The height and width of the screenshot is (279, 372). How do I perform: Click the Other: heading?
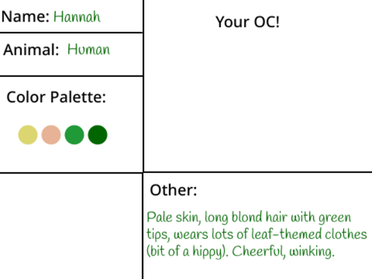coord(174,190)
